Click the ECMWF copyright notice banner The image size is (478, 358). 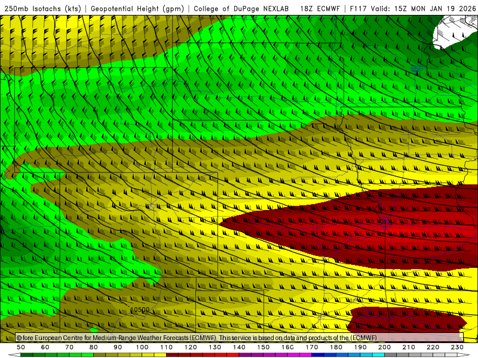point(240,338)
